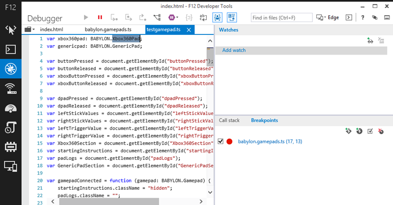The height and width of the screenshot is (205, 393).
Task: Click the Add event tracepoint icon
Action: [x=348, y=131]
